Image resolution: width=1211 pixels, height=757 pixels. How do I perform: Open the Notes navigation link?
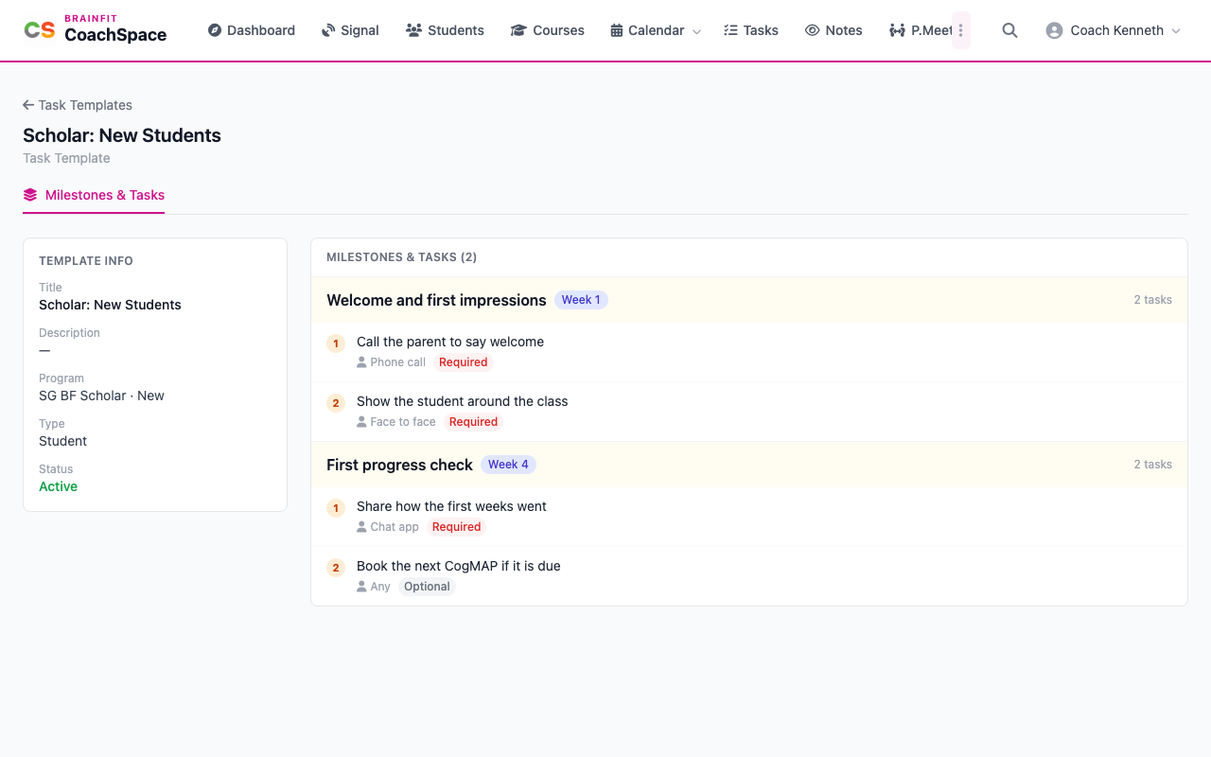pyautogui.click(x=834, y=30)
